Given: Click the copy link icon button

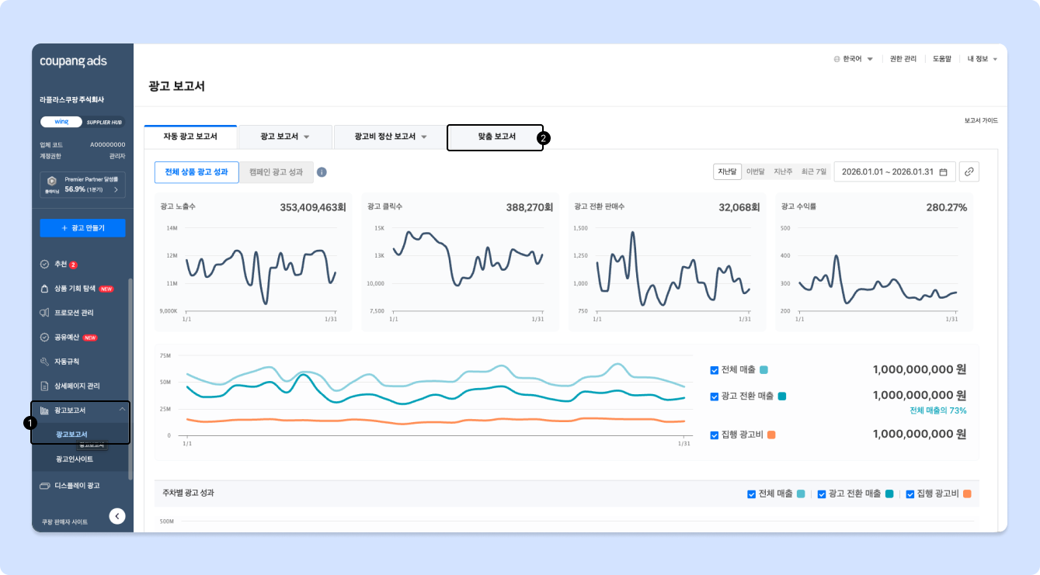Looking at the screenshot, I should pyautogui.click(x=969, y=172).
